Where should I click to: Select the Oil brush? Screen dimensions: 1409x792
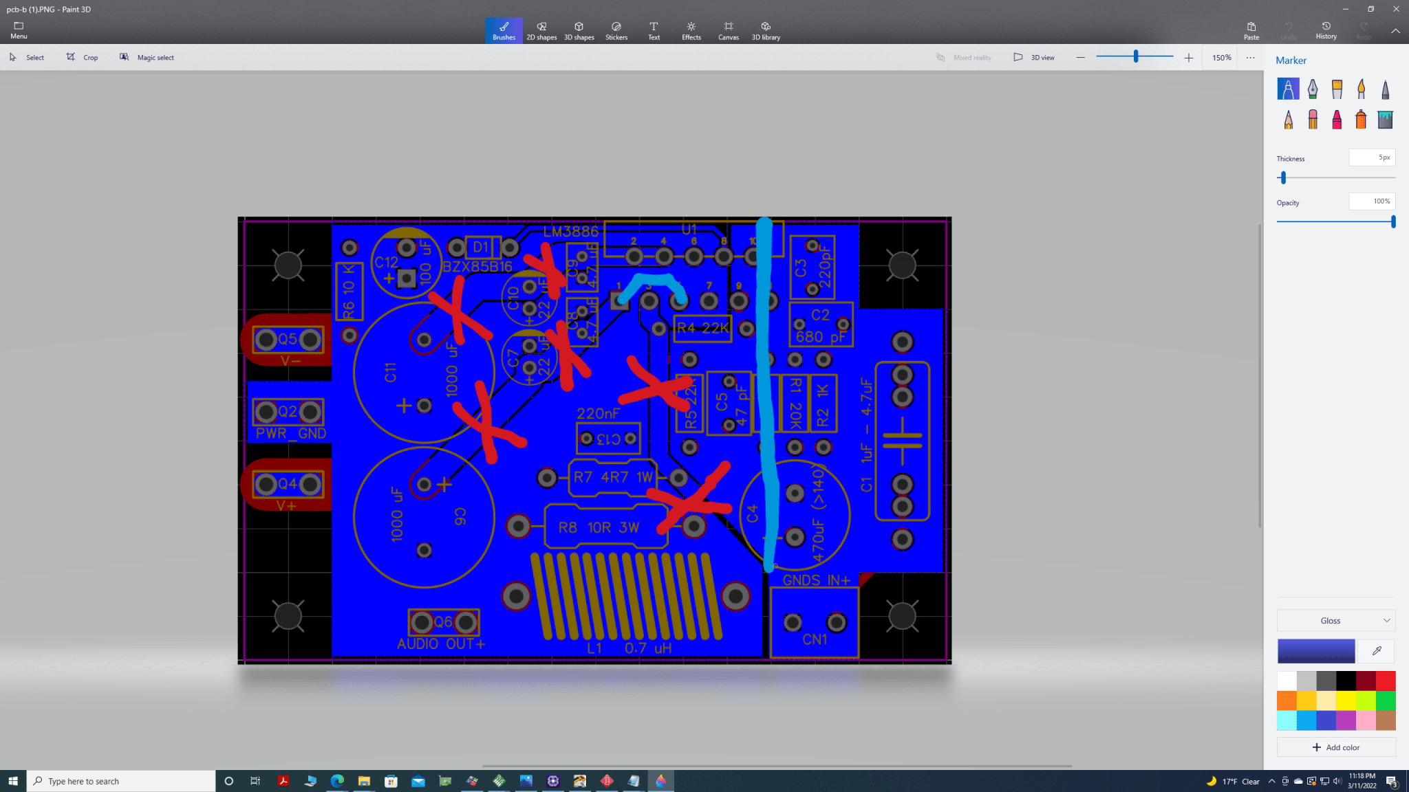coord(1337,89)
